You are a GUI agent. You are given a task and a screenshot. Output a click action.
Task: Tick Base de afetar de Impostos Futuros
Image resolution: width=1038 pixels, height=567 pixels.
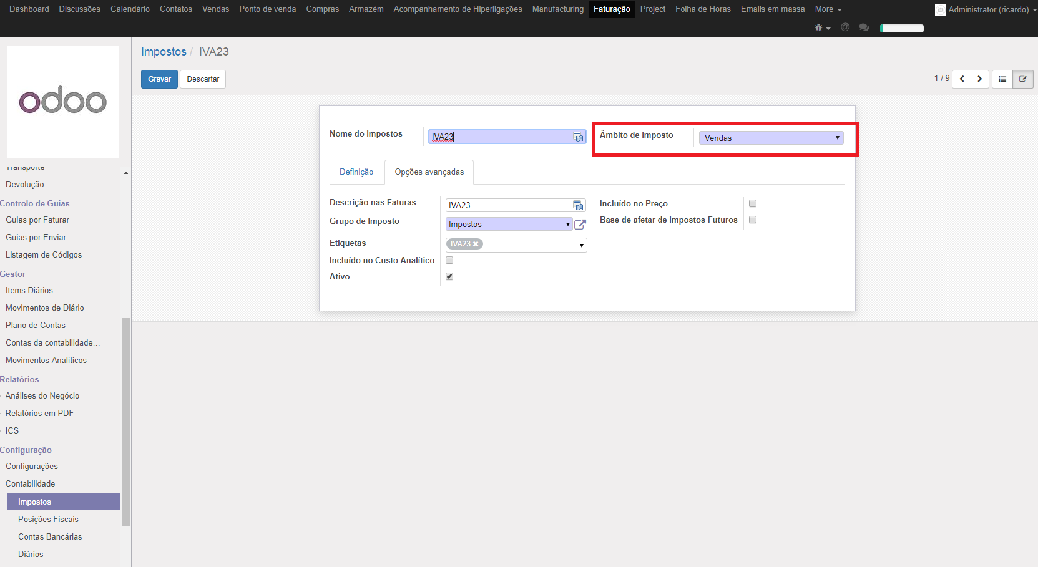[753, 220]
